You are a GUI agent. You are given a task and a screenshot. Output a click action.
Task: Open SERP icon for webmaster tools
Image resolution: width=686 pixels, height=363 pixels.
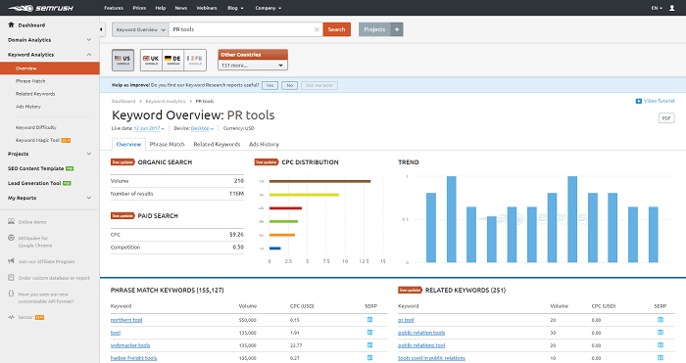(x=369, y=345)
